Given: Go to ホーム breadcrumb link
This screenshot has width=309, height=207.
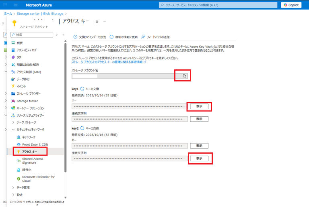Looking at the screenshot, I should (x=8, y=14).
